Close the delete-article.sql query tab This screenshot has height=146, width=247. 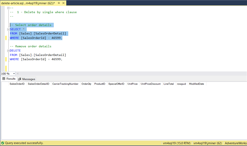pyautogui.click(x=63, y=3)
